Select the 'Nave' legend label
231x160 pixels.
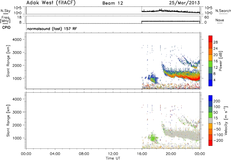pyautogui.click(x=220, y=20)
